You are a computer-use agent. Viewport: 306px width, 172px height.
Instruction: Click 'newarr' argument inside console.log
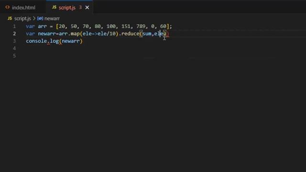click(71, 41)
